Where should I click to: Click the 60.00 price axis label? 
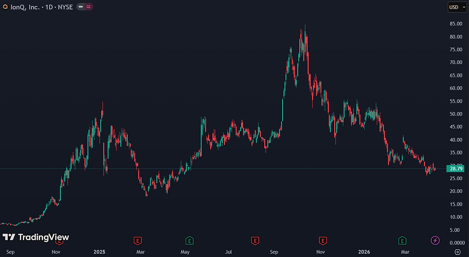[x=456, y=88]
